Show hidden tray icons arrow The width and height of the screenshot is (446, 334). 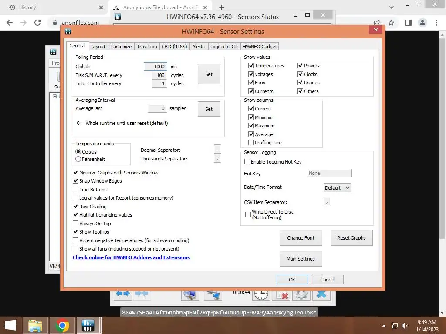click(x=384, y=326)
